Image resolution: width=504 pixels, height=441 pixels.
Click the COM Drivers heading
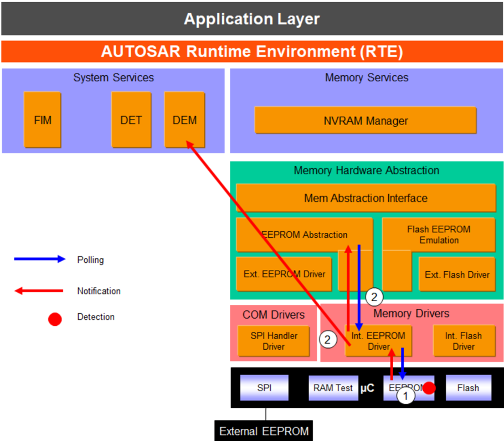(274, 314)
